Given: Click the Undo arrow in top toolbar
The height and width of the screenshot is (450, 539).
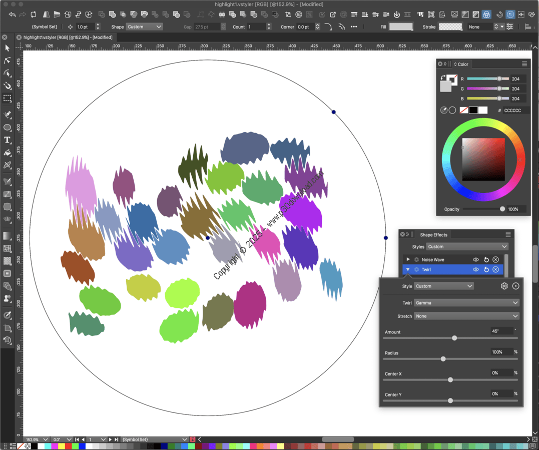Looking at the screenshot, I should pyautogui.click(x=12, y=14).
